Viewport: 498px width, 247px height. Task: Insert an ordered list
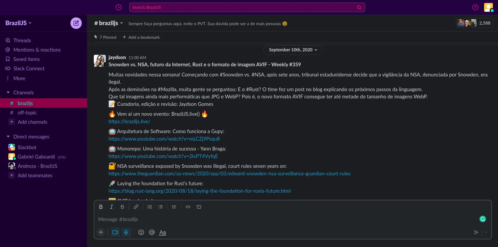[x=150, y=207]
